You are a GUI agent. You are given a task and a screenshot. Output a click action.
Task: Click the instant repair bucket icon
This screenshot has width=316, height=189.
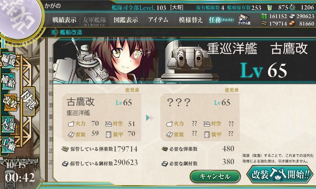pos(269,7)
